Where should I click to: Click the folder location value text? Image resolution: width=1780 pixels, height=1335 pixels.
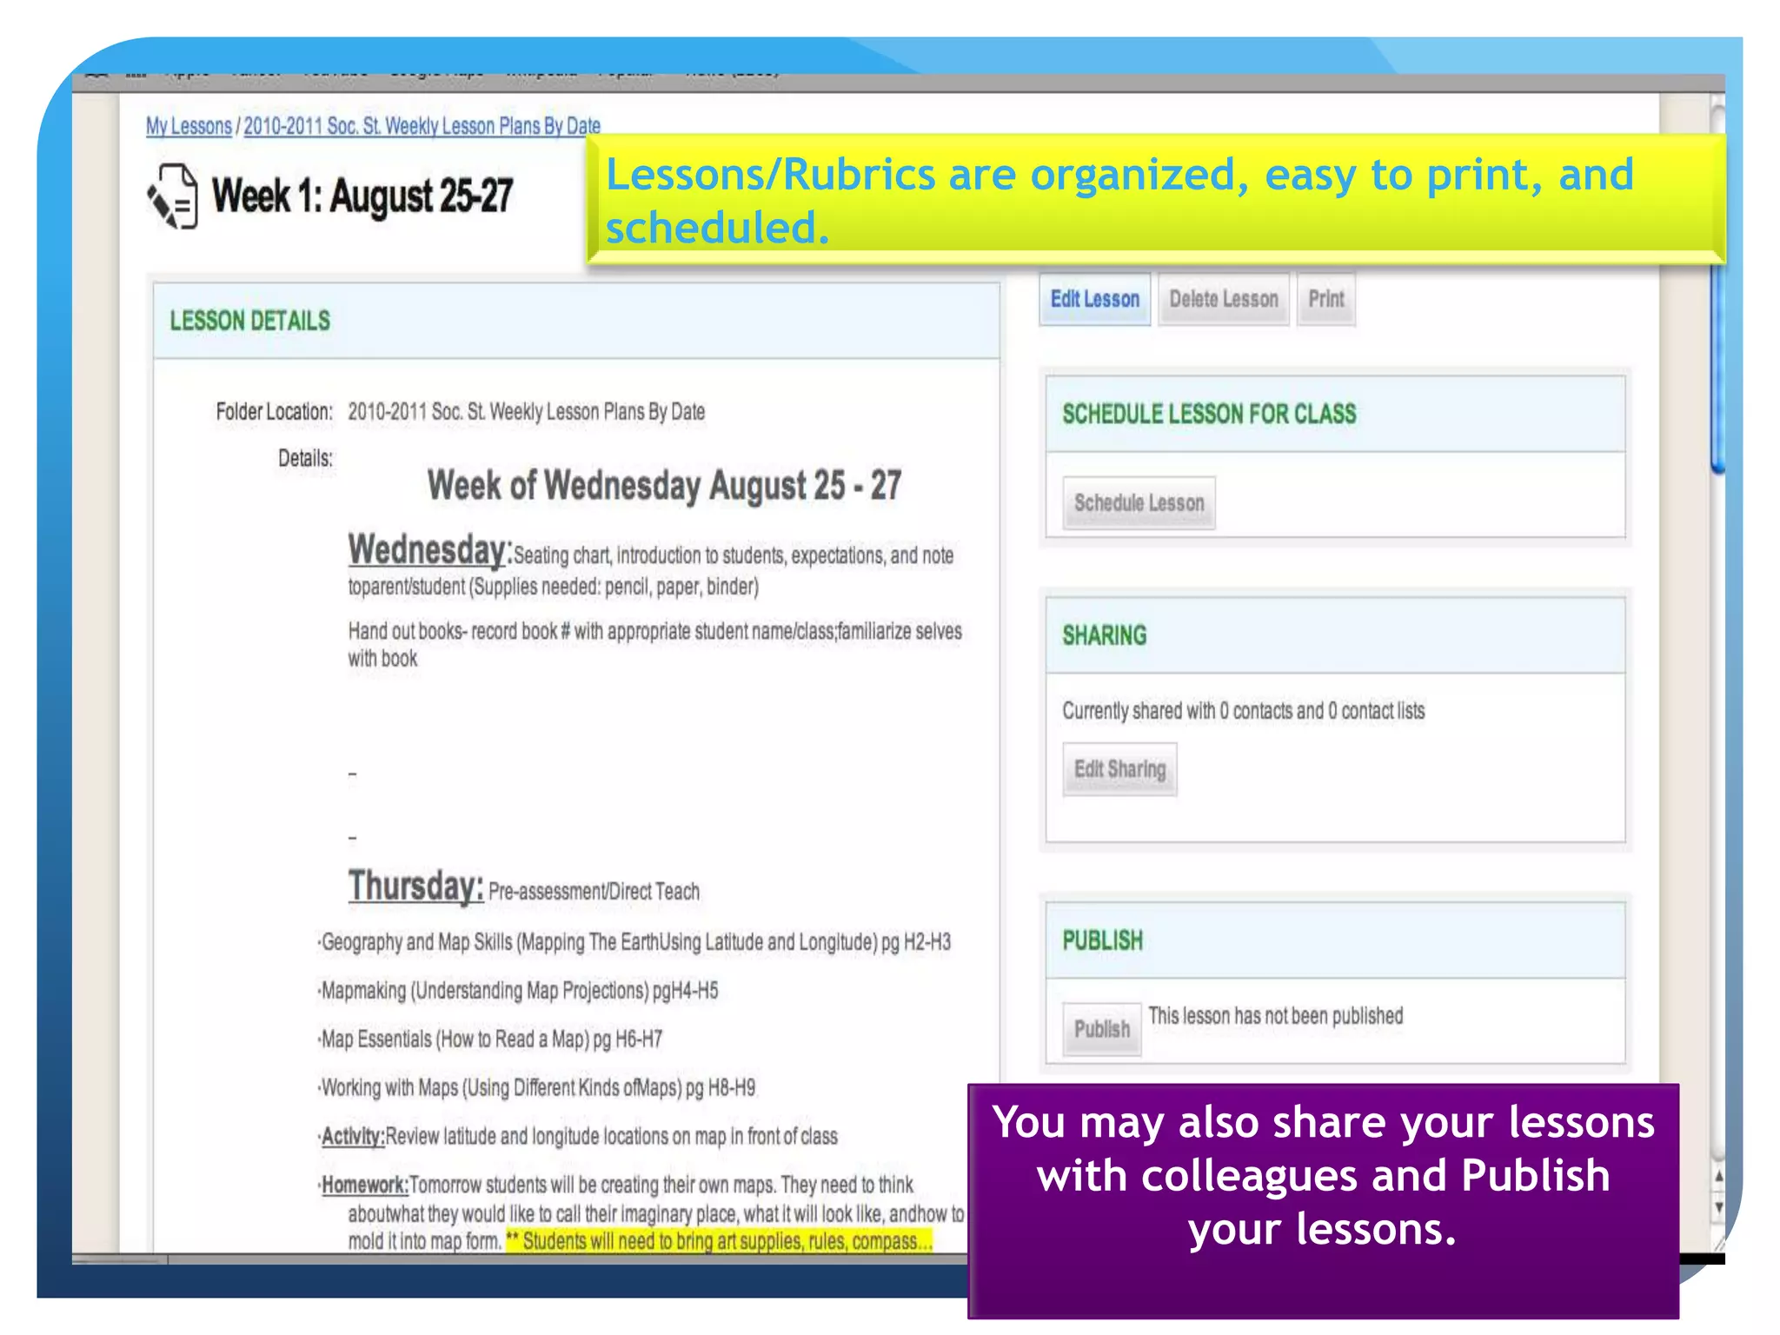point(526,411)
